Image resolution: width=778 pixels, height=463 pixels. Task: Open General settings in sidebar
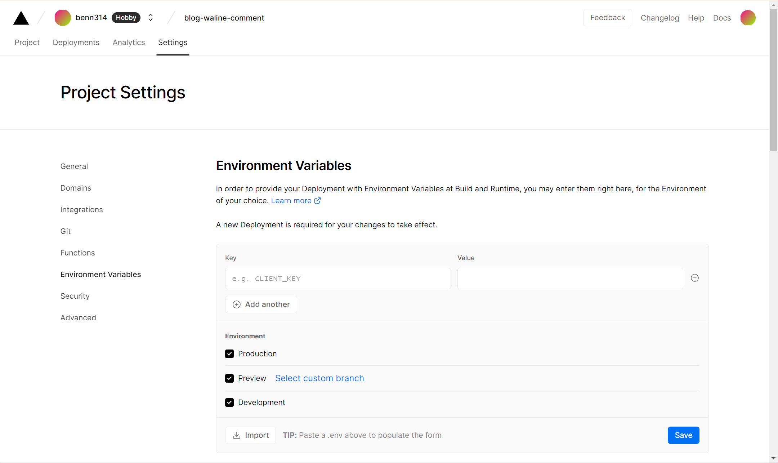(x=74, y=166)
